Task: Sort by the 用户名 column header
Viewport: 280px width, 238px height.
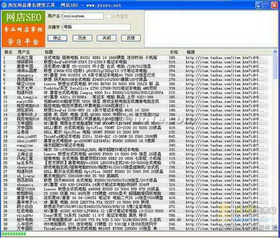Action: point(24,52)
